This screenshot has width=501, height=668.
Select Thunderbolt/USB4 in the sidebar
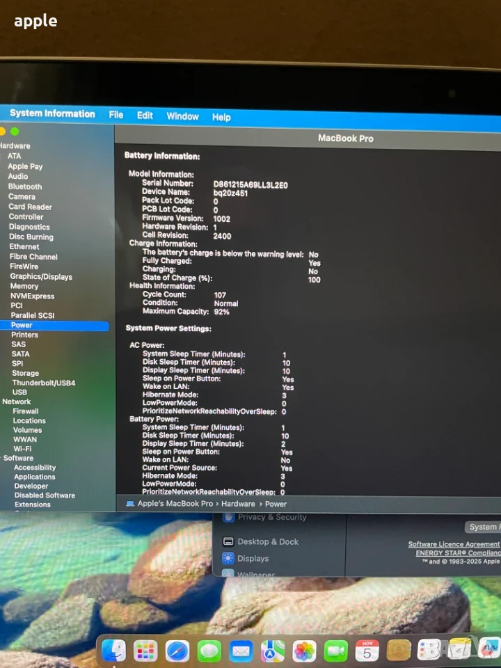click(44, 383)
